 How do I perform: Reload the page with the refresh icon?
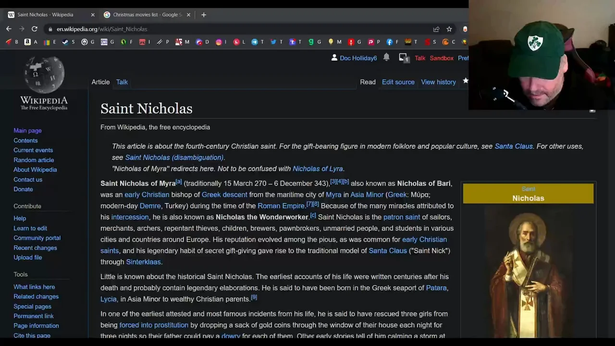click(x=34, y=29)
